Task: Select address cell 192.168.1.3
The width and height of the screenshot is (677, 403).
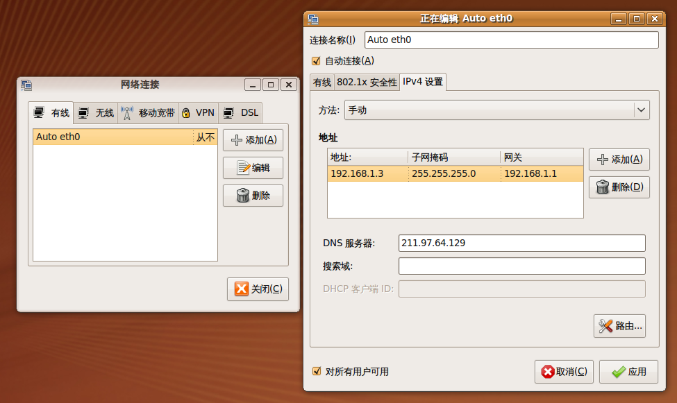Action: [x=368, y=173]
